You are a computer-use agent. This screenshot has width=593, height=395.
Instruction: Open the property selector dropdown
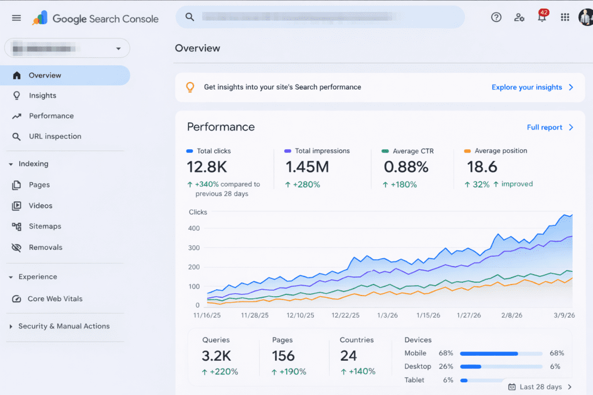click(x=67, y=49)
